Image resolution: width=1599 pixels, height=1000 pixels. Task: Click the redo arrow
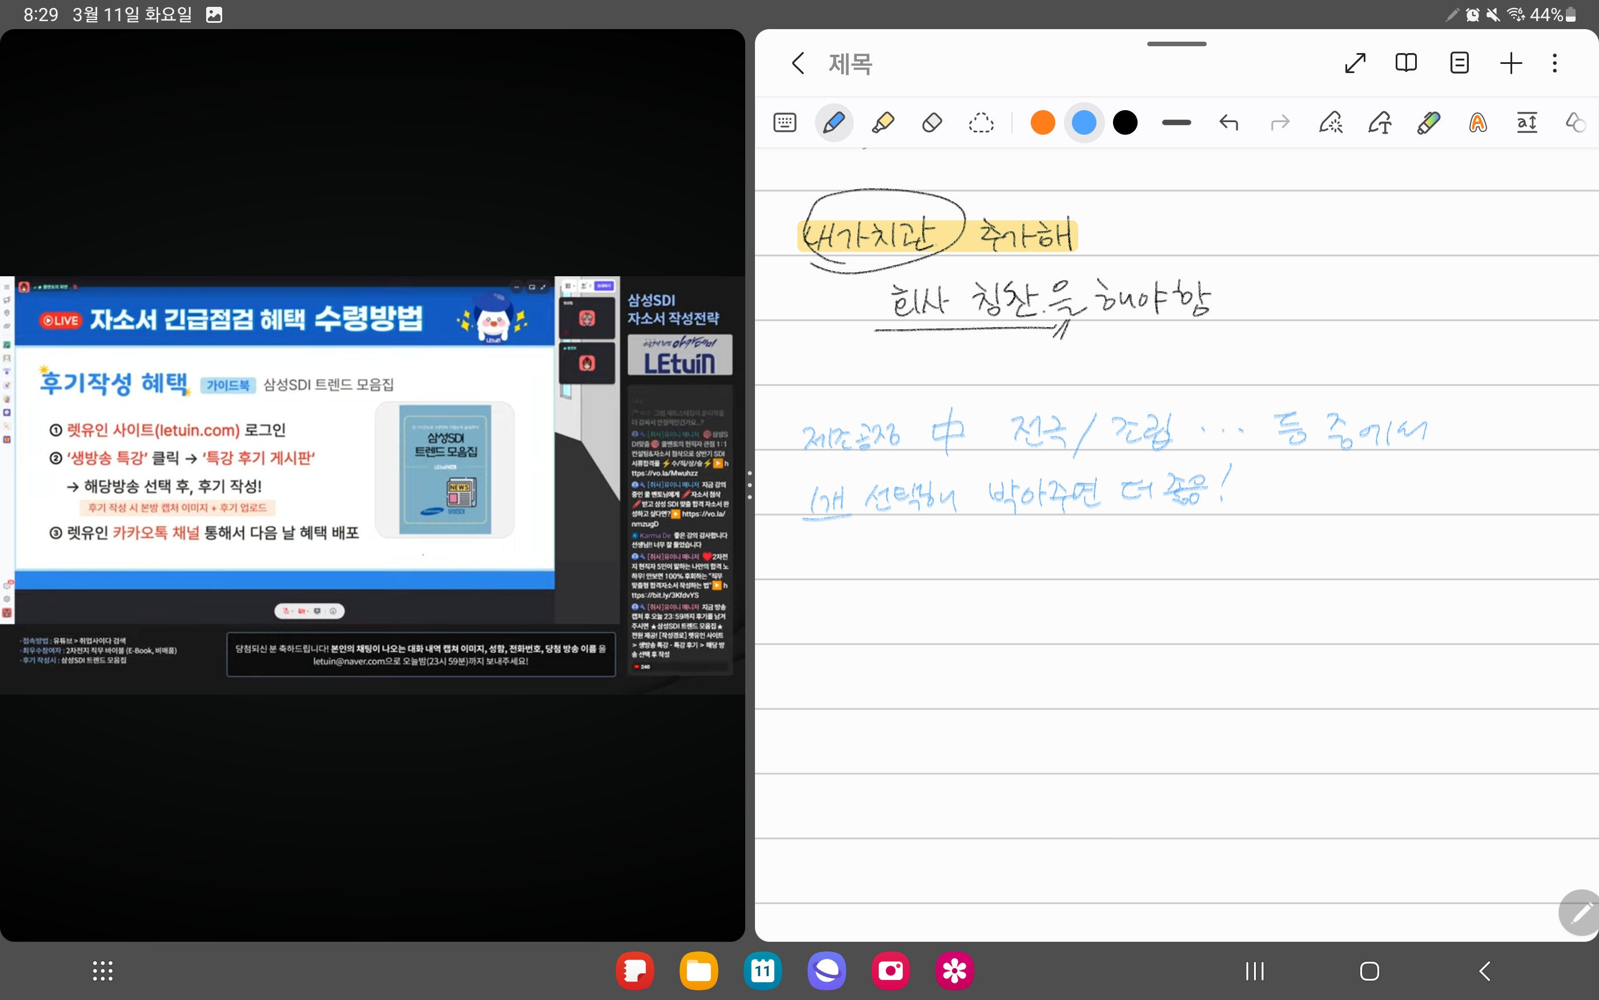[x=1279, y=122]
